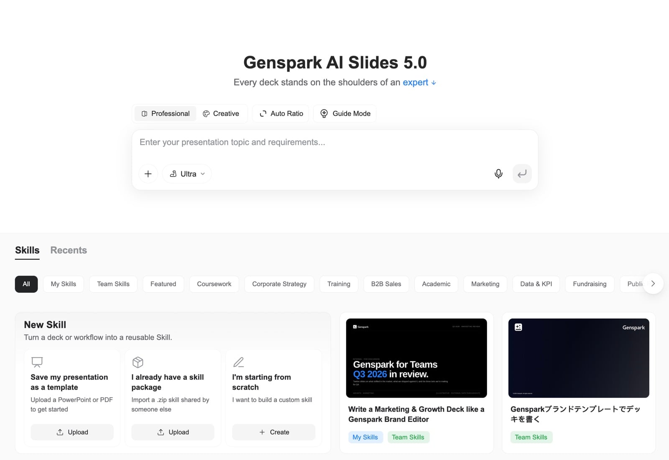Open the Japanese Genspark brand template thumbnail
Screen dimensions: 669x460
579,358
